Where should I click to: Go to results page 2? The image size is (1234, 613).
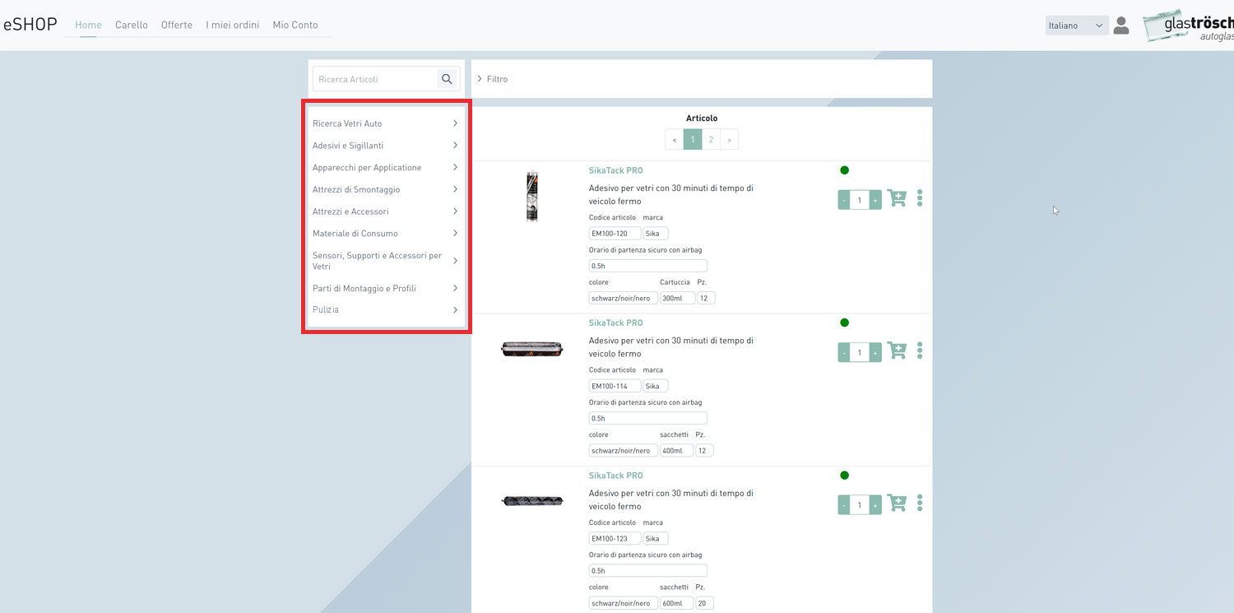(711, 140)
